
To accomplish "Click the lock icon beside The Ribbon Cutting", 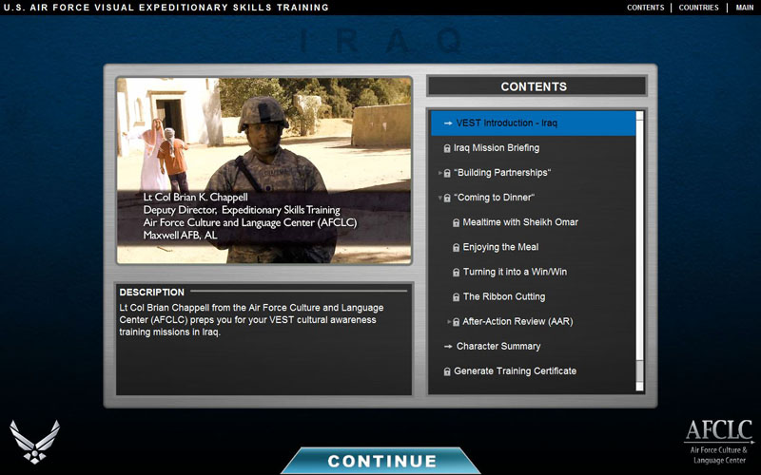I will (456, 297).
